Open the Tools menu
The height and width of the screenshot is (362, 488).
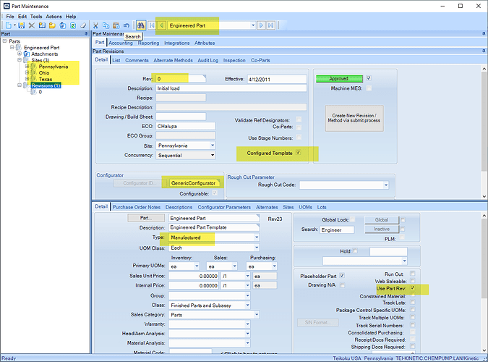36,16
